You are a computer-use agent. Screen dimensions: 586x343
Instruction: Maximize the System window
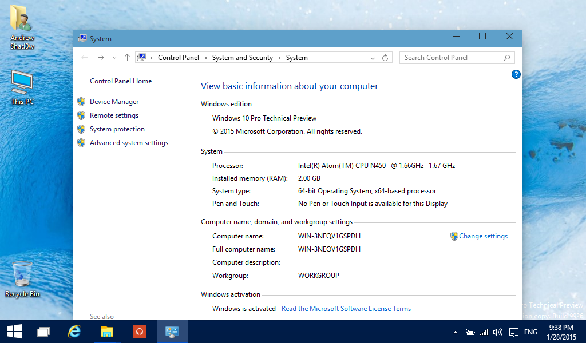point(482,36)
